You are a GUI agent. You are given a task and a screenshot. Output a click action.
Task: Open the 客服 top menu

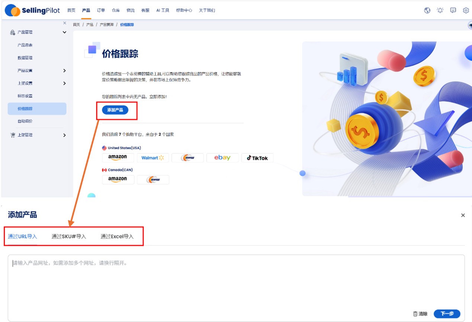pyautogui.click(x=145, y=10)
